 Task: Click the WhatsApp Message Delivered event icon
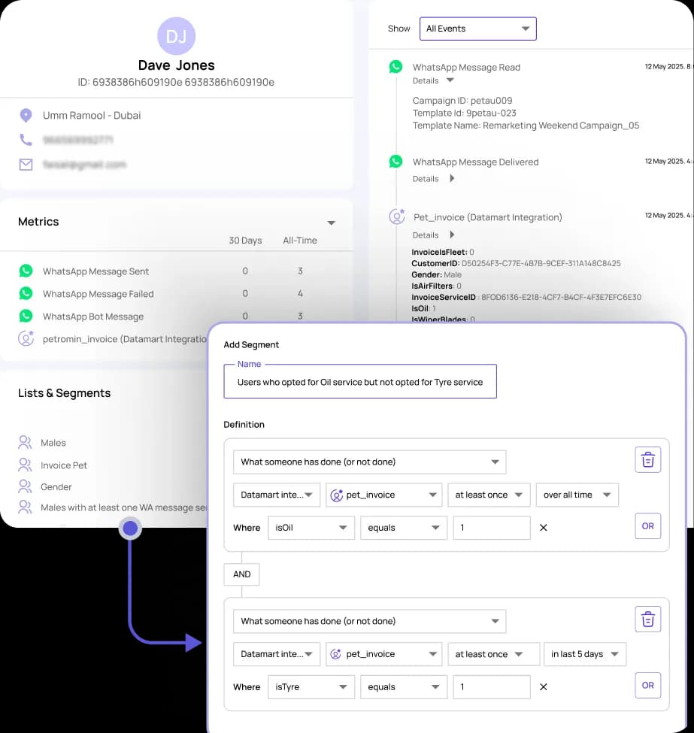coord(395,162)
